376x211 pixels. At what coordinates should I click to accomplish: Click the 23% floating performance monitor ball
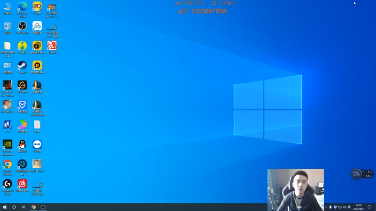tap(356, 174)
